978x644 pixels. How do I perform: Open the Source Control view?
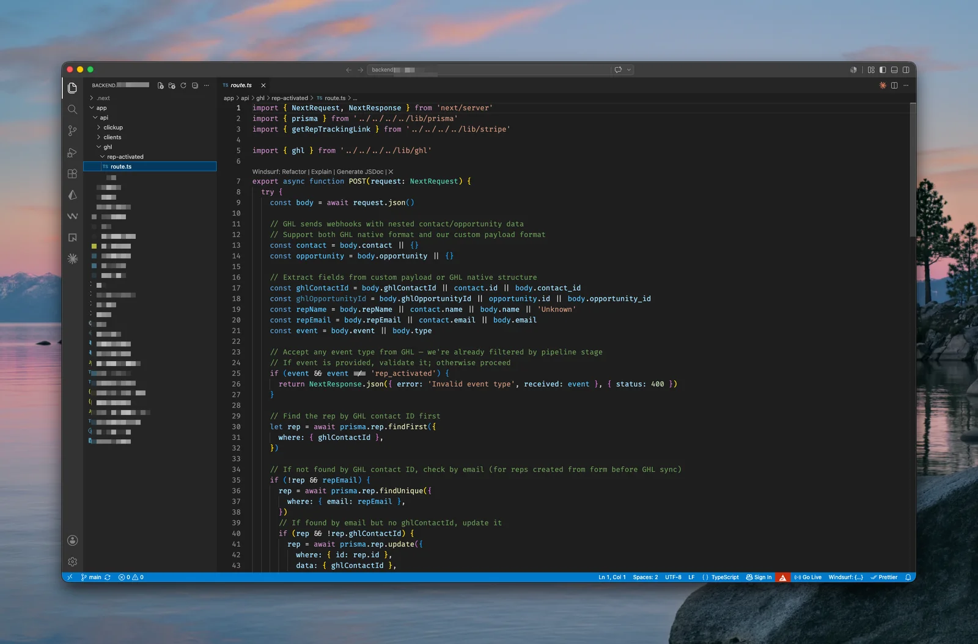coord(72,131)
